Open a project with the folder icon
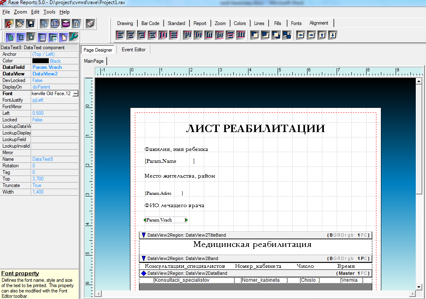The height and width of the screenshot is (299, 426). click(20, 23)
